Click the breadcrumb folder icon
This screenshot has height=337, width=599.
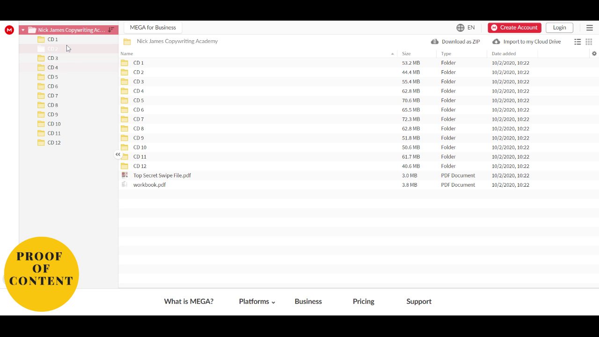click(127, 42)
